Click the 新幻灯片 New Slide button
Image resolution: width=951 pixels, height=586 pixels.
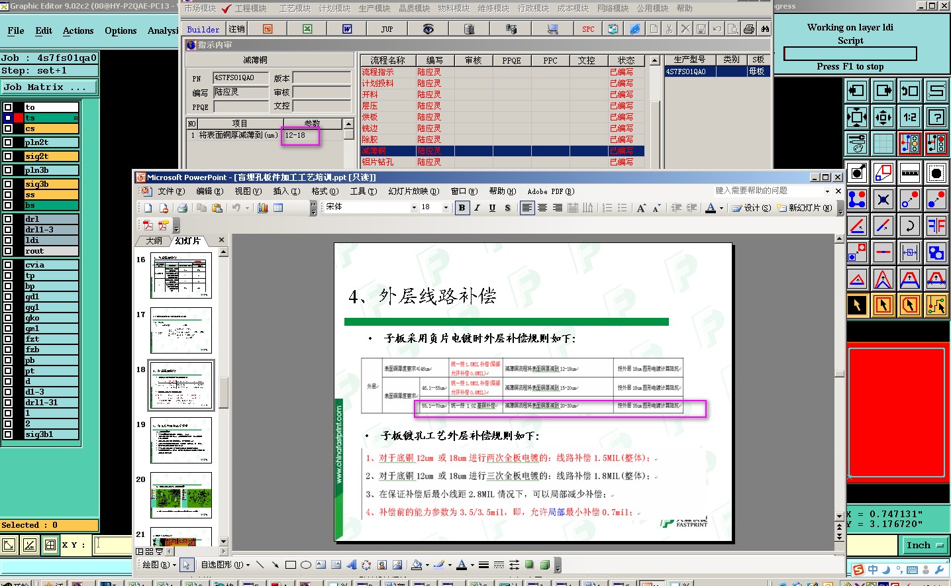coord(805,208)
